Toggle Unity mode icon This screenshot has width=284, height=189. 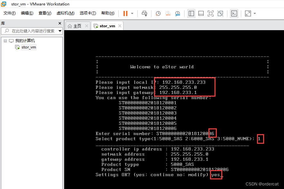click(220, 13)
